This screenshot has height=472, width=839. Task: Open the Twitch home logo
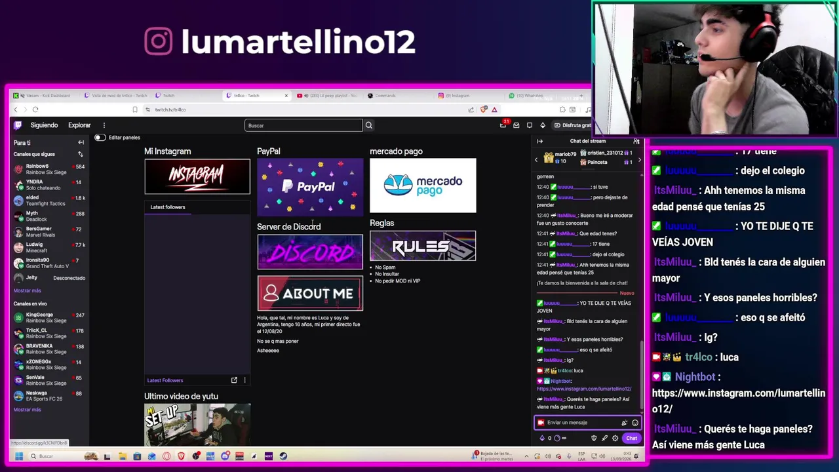[18, 125]
